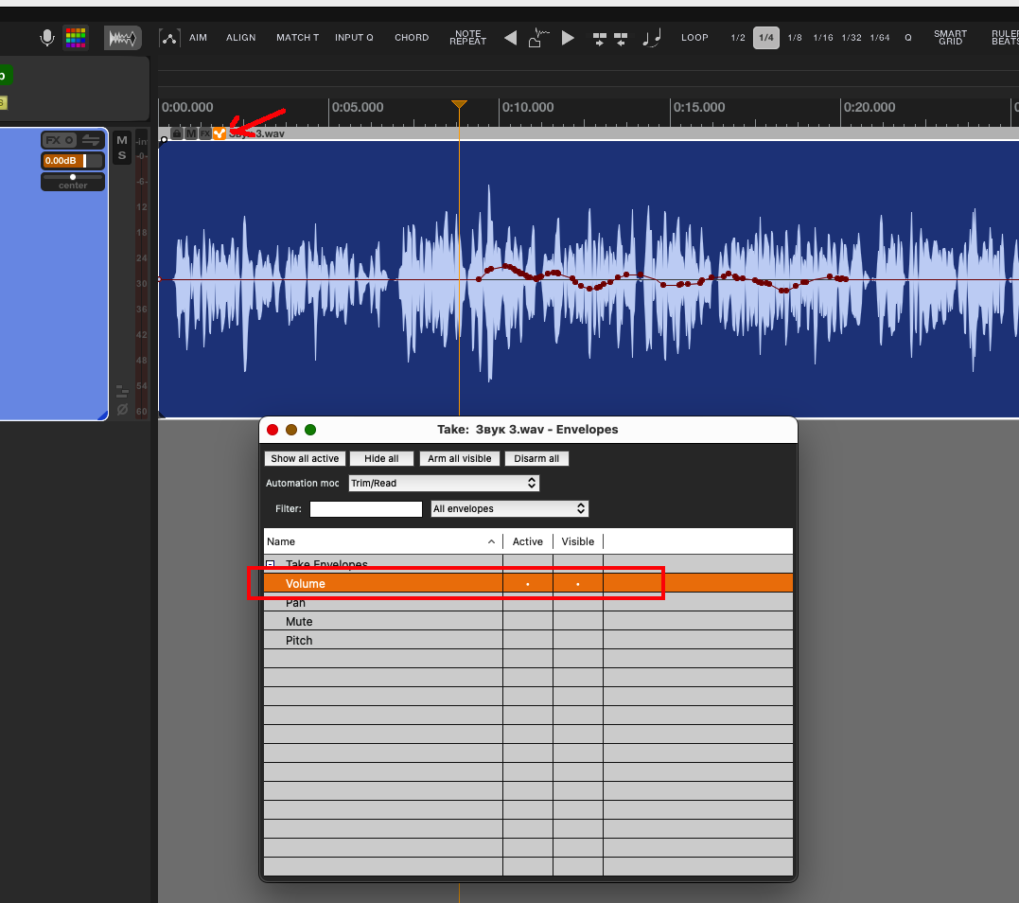Screen dimensions: 1019x903
Task: Open the colored grid palette icon
Action: pyautogui.click(x=76, y=38)
